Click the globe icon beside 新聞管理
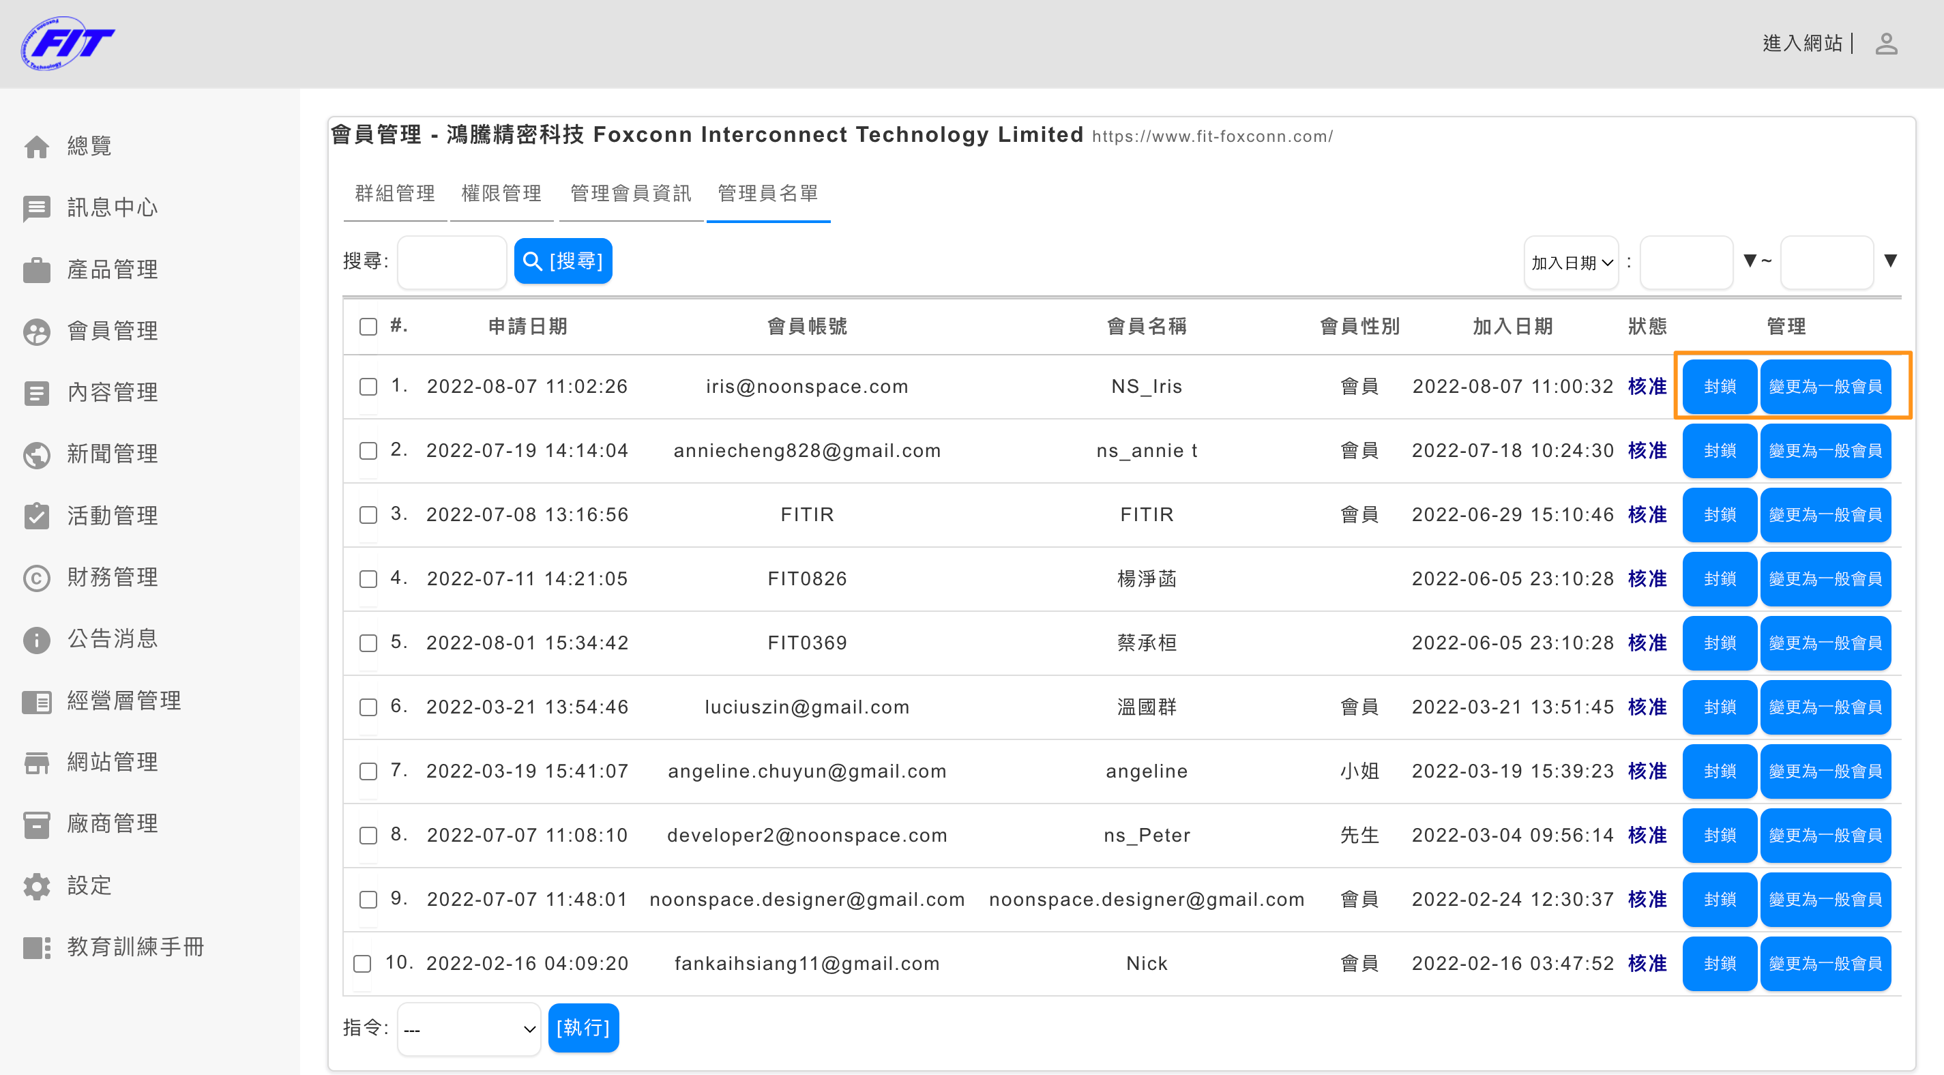Image resolution: width=1944 pixels, height=1075 pixels. pyautogui.click(x=36, y=454)
